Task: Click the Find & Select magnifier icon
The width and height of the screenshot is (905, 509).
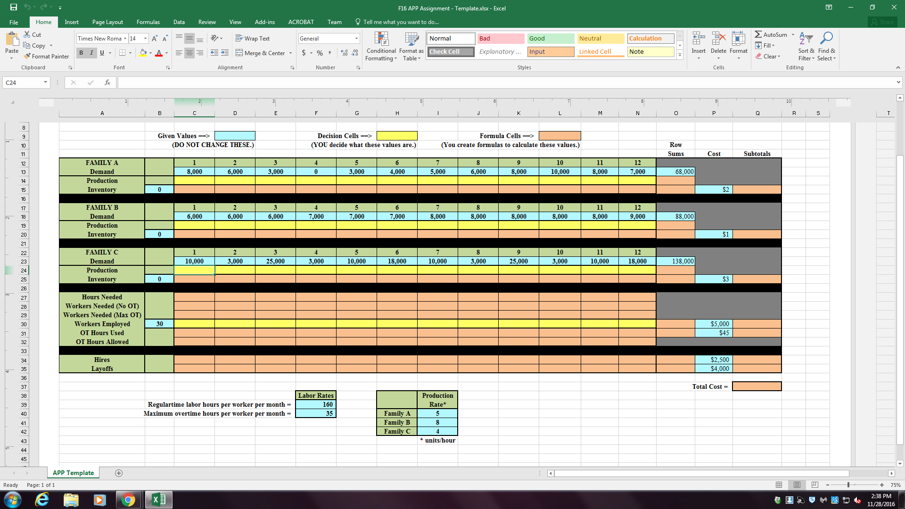Action: point(826,39)
